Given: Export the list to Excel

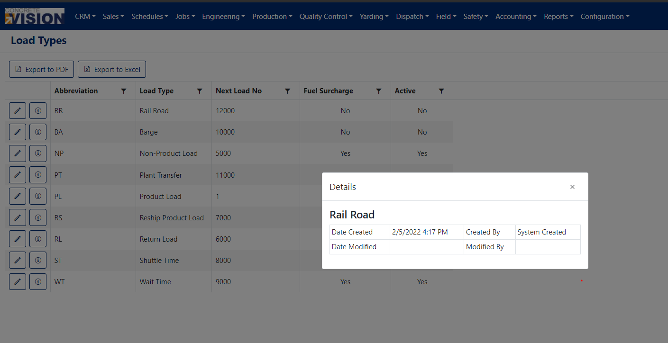Looking at the screenshot, I should (112, 69).
